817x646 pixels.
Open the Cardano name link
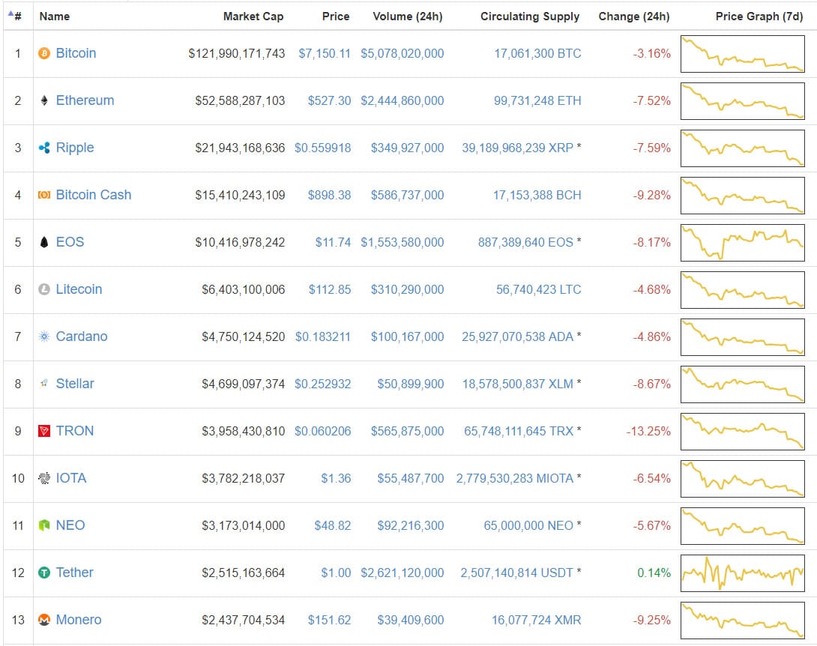tap(82, 336)
